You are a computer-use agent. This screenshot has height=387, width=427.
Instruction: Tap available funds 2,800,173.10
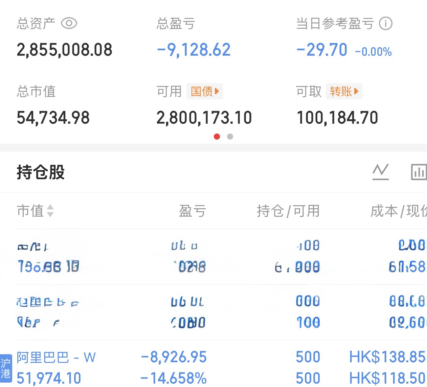[204, 118]
